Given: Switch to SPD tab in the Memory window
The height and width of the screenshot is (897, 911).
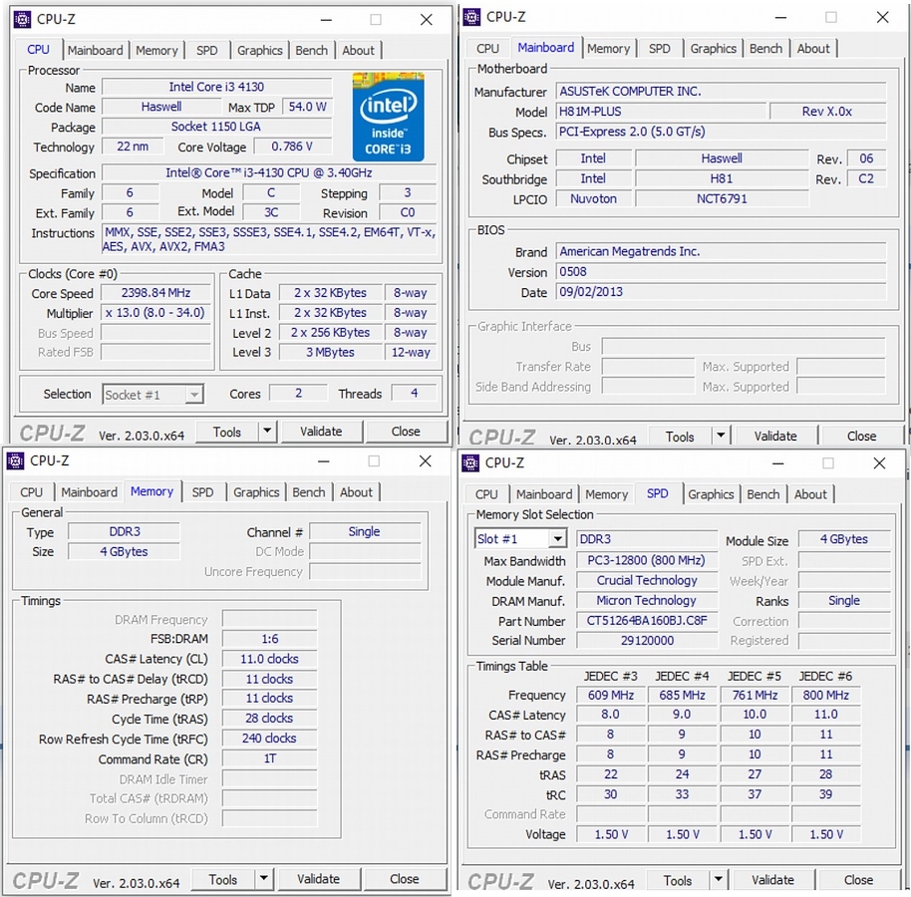Looking at the screenshot, I should click(202, 492).
